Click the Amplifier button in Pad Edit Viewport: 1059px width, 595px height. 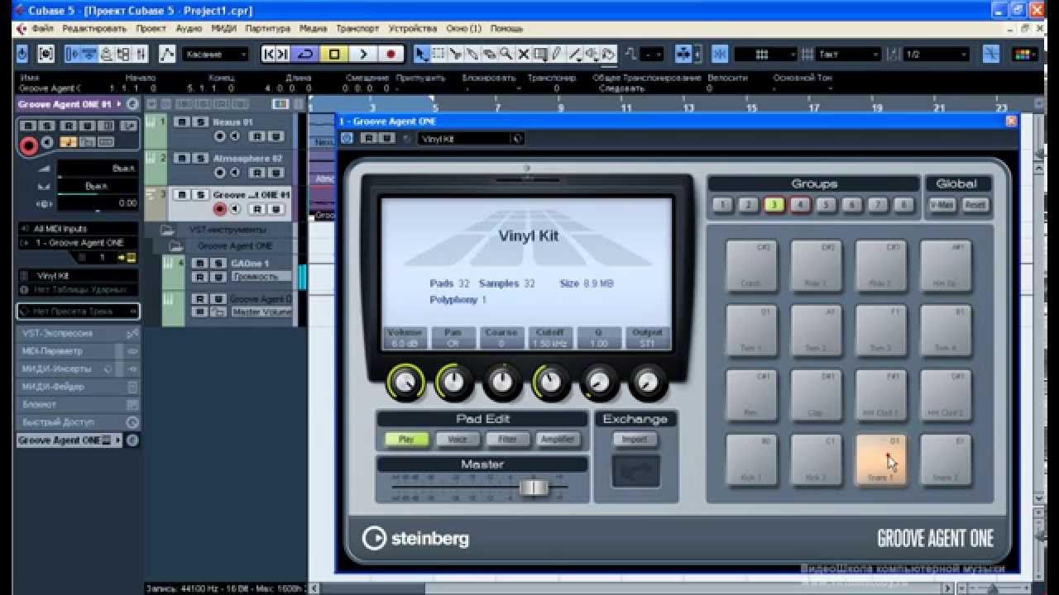558,440
